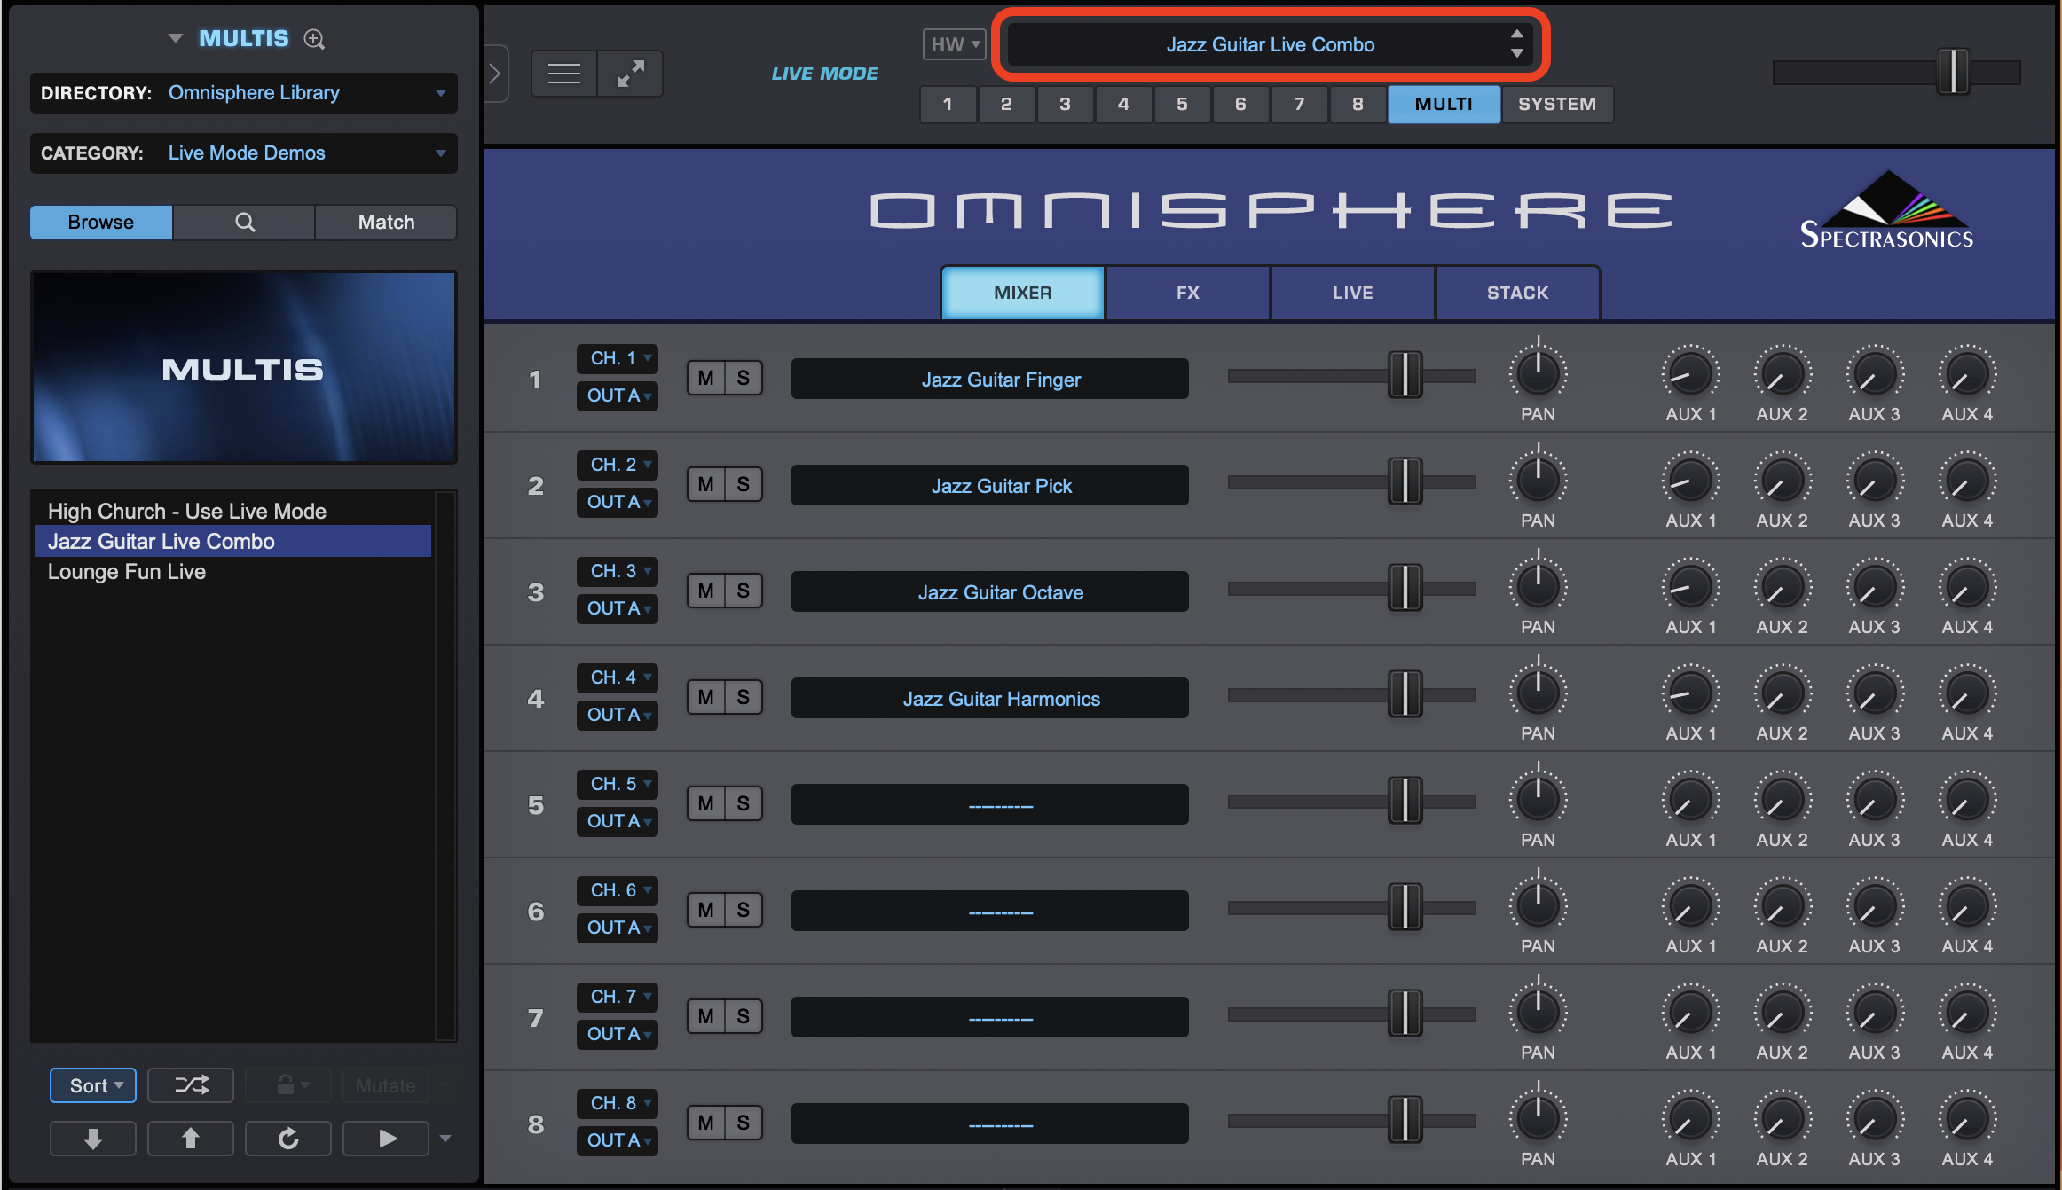This screenshot has height=1190, width=2062.
Task: Adjust the PAN knob for part 1
Action: point(1539,372)
